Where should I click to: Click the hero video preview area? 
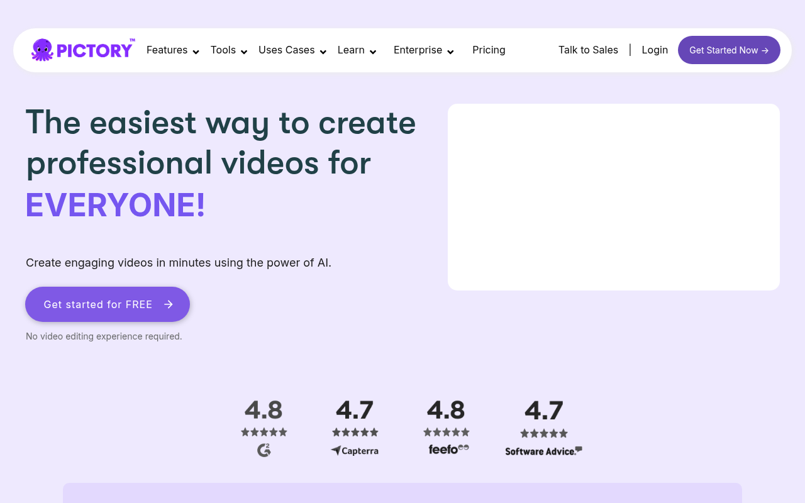click(614, 197)
